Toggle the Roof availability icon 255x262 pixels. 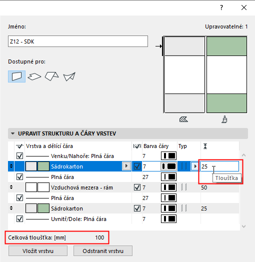click(x=52, y=76)
